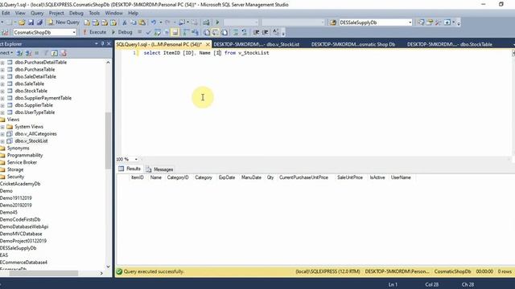This screenshot has width=515, height=289.
Task: Open the 100 % zoom dropdown
Action: [136, 159]
